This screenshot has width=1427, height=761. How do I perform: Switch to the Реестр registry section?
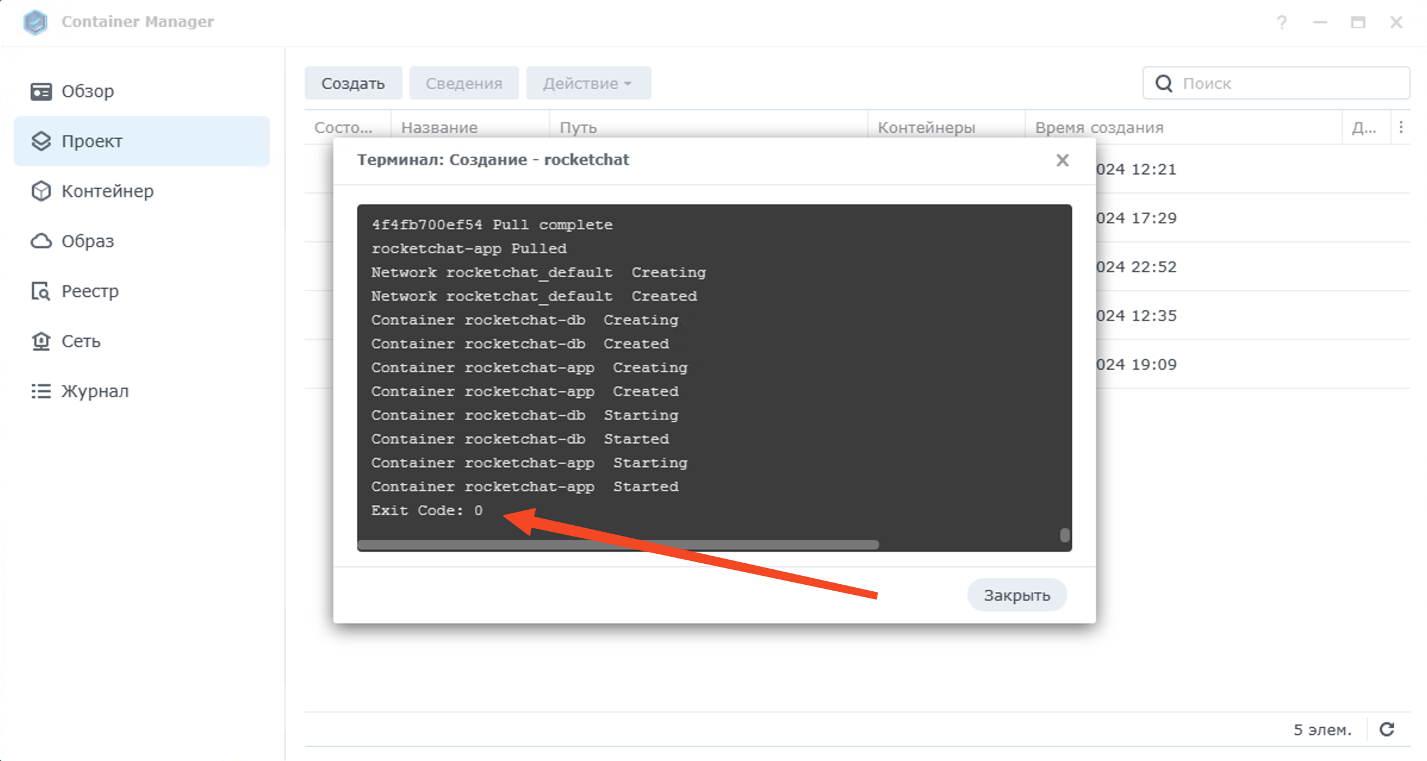[x=142, y=291]
